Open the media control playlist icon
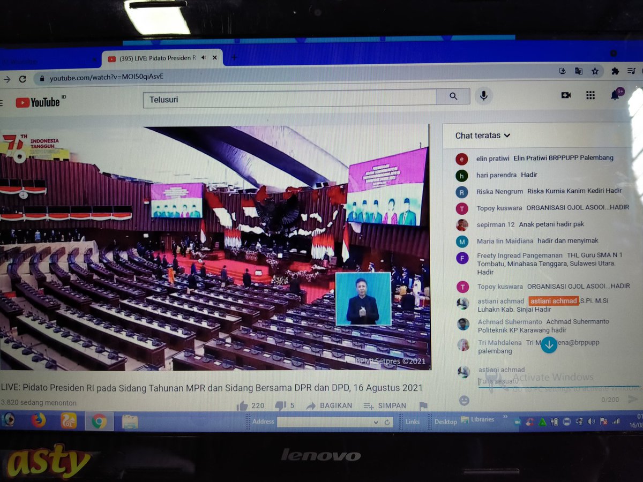Viewport: 643px width, 482px height. pos(632,71)
